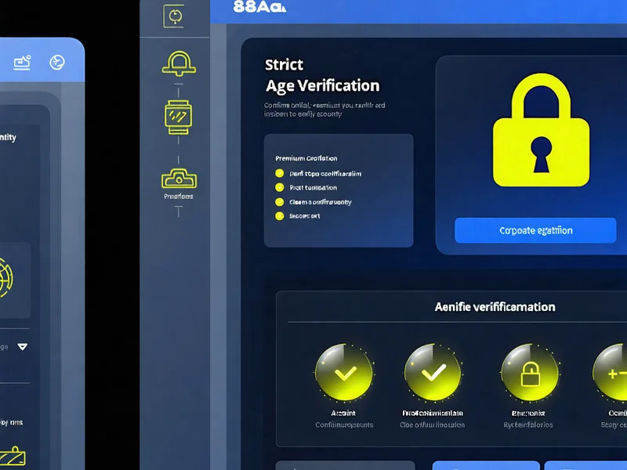Click the 88Aa logo in top bar
This screenshot has width=627, height=470.
point(260,7)
